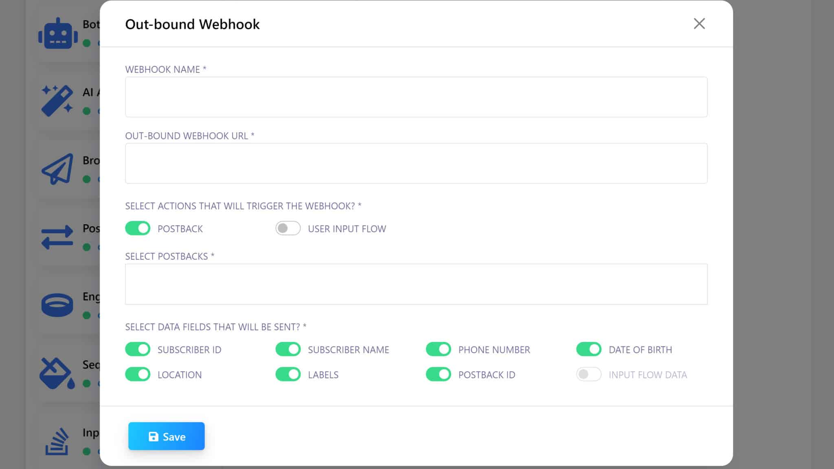Click the AI magic wand icon
This screenshot has height=469, width=834.
[x=57, y=101]
